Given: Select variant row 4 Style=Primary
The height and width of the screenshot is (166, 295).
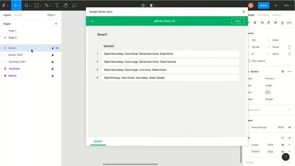Looking at the screenshot, I should [171, 78].
